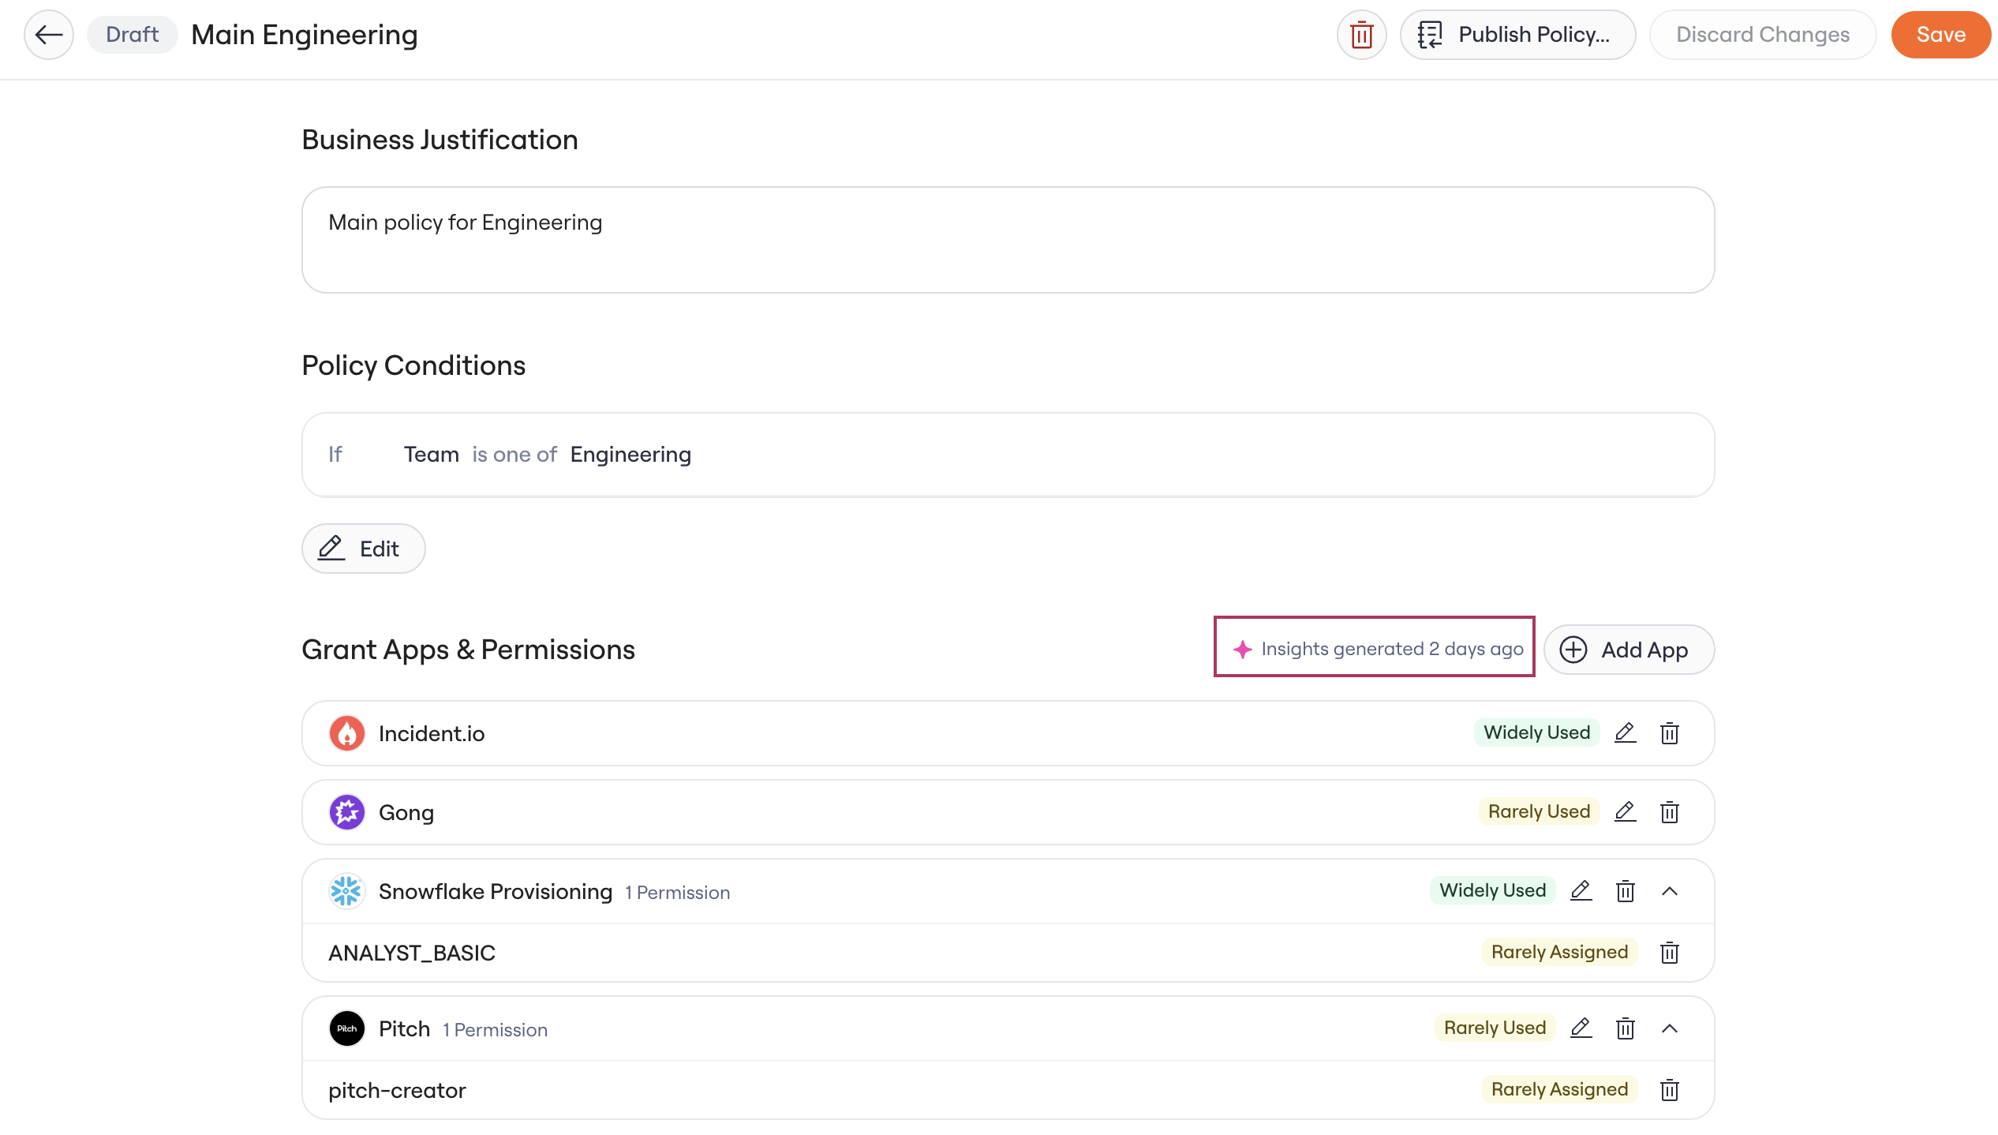Image resolution: width=1998 pixels, height=1135 pixels.
Task: Delete the policy with red trash icon
Action: click(x=1361, y=35)
